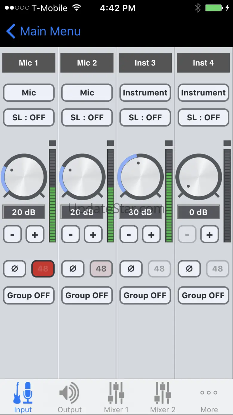Go back to Main Menu
The image size is (233, 415).
(43, 31)
